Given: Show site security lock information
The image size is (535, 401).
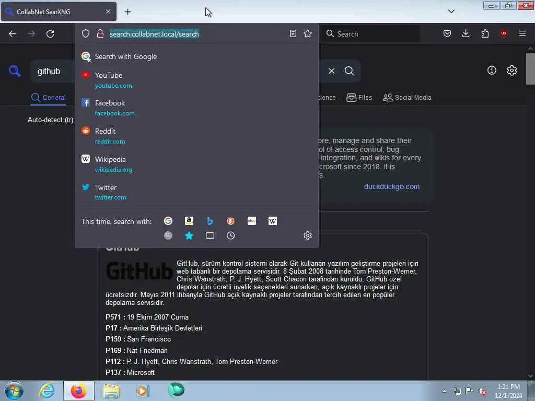Looking at the screenshot, I should point(100,33).
